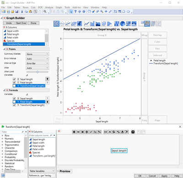This screenshot has height=178, width=183.
Task: Check Transform[Sepal length] under Points variables
Action: tap(14, 86)
